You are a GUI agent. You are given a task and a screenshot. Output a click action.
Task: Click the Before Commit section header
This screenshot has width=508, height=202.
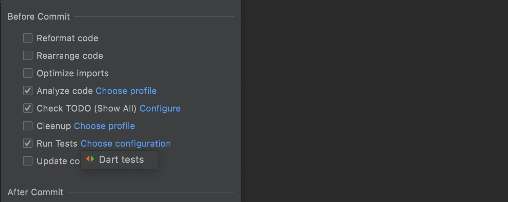[x=39, y=17]
